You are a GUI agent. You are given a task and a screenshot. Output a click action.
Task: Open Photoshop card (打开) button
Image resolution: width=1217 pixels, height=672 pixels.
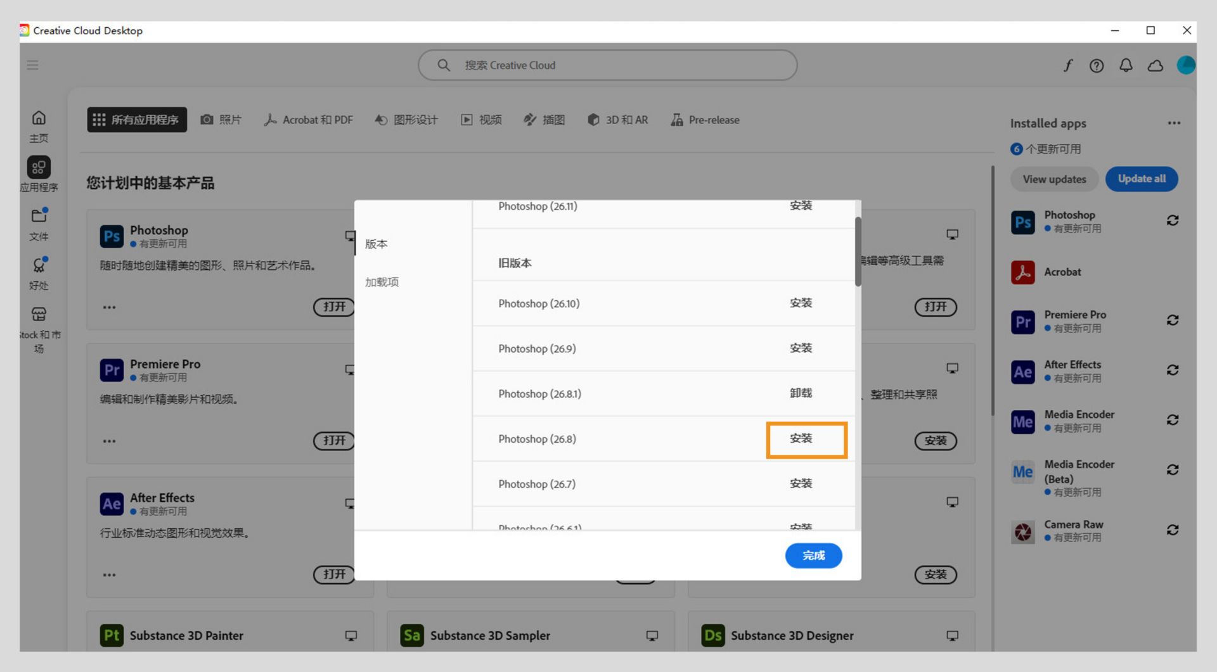point(334,307)
